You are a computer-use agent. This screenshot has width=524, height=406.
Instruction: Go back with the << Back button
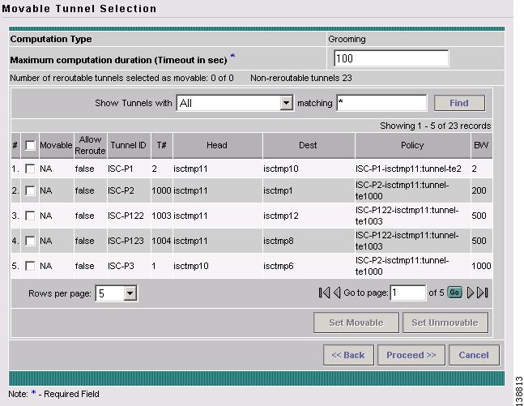[348, 355]
